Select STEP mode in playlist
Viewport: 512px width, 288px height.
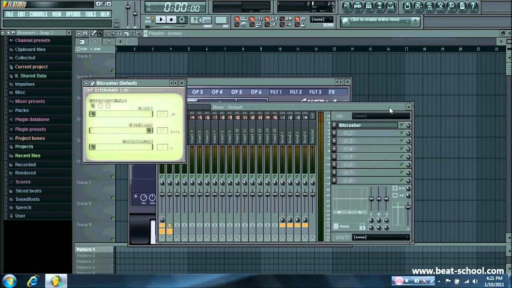[x=82, y=49]
